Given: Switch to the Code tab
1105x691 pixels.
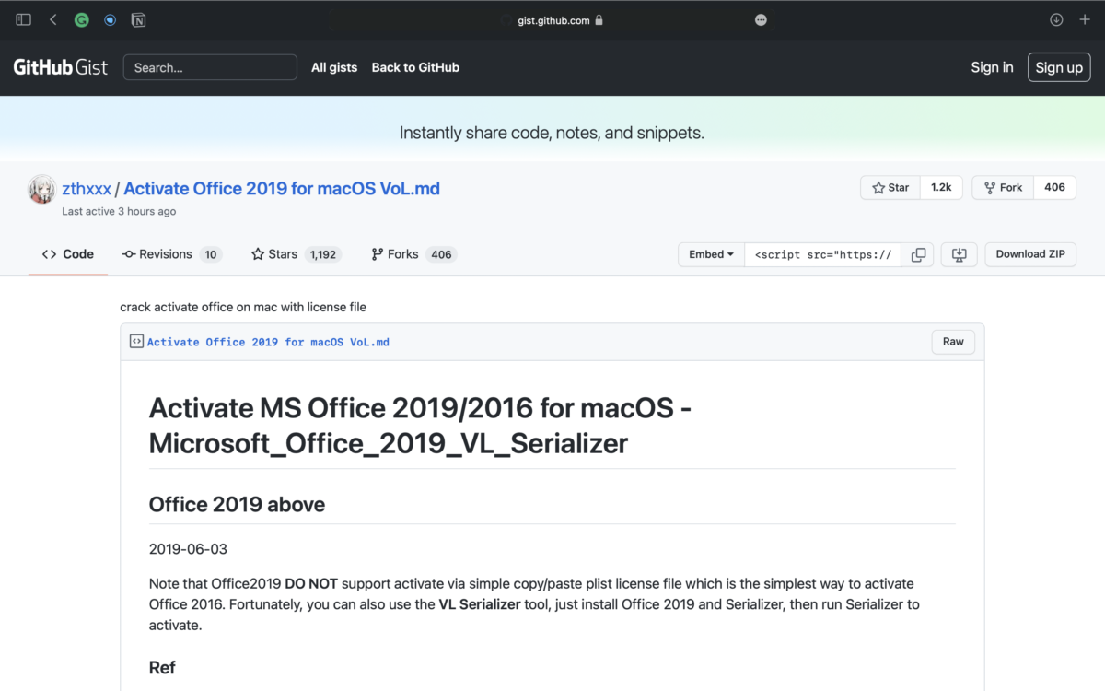Looking at the screenshot, I should 67,254.
